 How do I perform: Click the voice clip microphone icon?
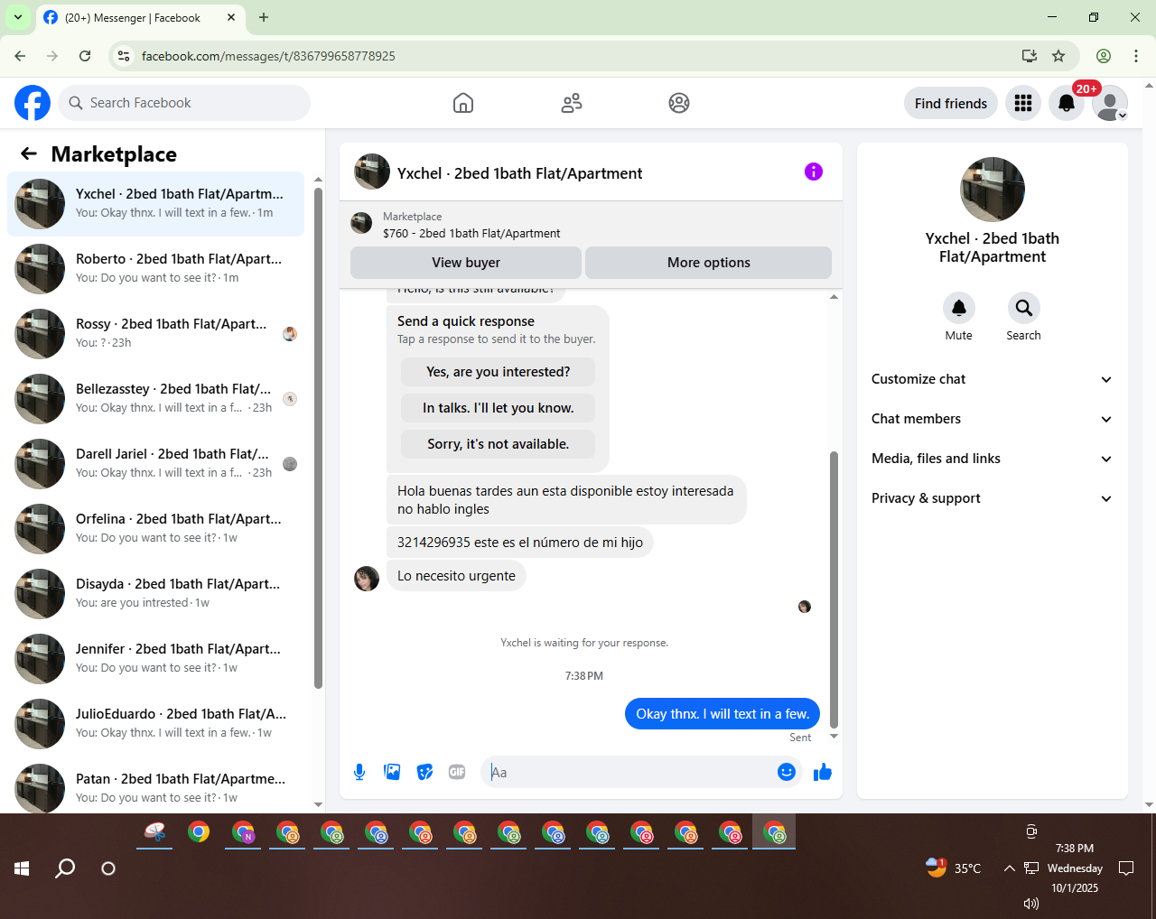click(359, 772)
